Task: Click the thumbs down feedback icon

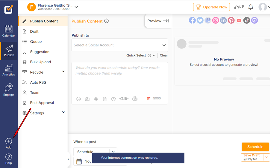Action: pos(242,7)
